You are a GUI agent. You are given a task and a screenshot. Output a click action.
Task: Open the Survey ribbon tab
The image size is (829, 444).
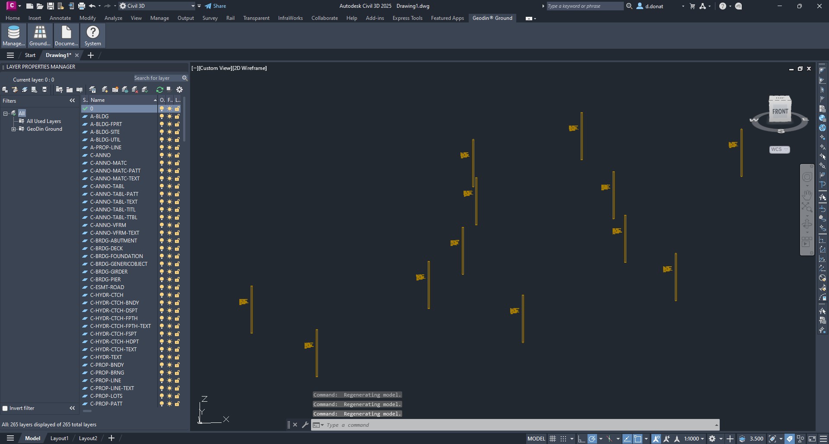[210, 18]
